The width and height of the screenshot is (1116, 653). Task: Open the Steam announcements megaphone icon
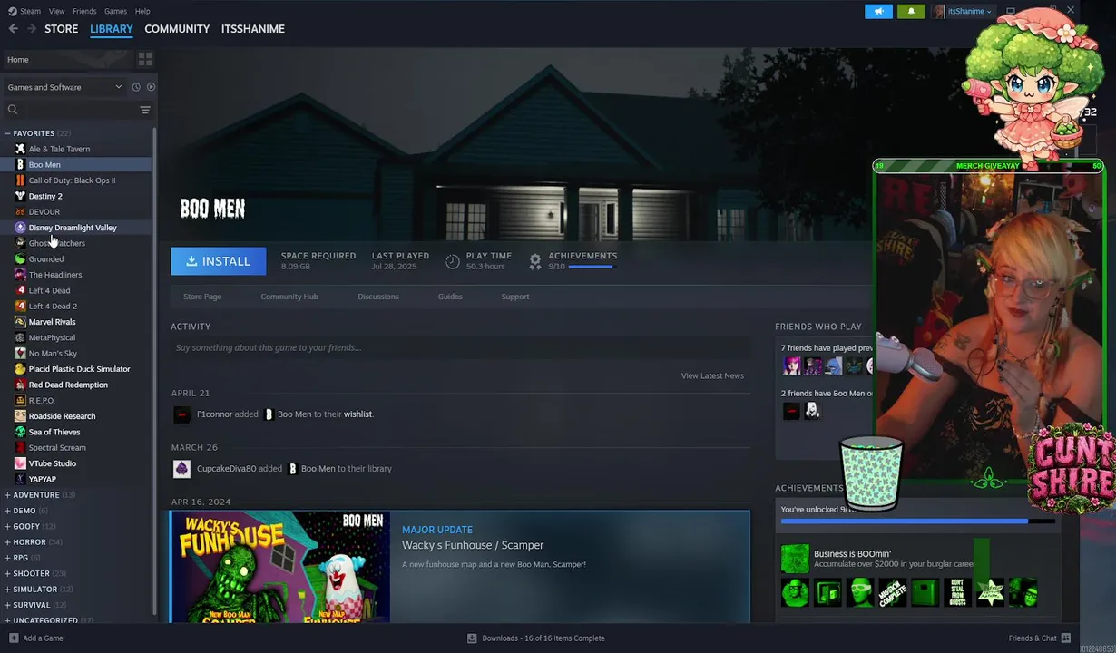(x=878, y=11)
